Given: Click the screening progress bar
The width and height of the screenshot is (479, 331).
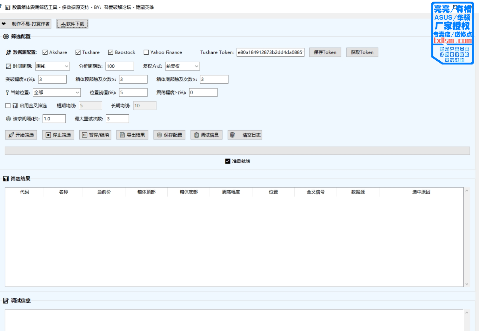Looking at the screenshot, I should pyautogui.click(x=237, y=151).
